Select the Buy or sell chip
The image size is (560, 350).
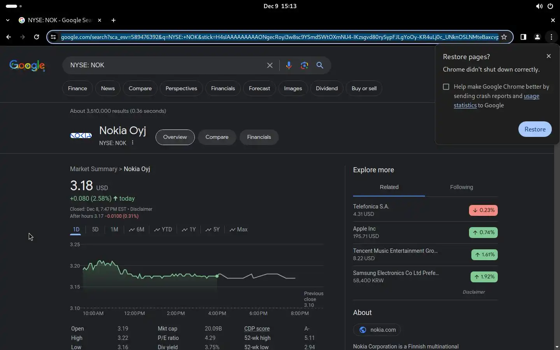point(364,88)
